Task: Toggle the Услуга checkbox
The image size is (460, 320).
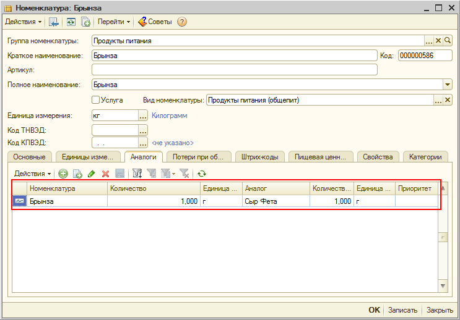Action: [x=95, y=99]
